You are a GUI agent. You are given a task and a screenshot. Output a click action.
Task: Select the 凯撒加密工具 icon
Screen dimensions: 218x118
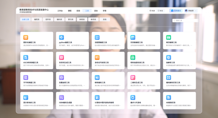click(x=61, y=77)
